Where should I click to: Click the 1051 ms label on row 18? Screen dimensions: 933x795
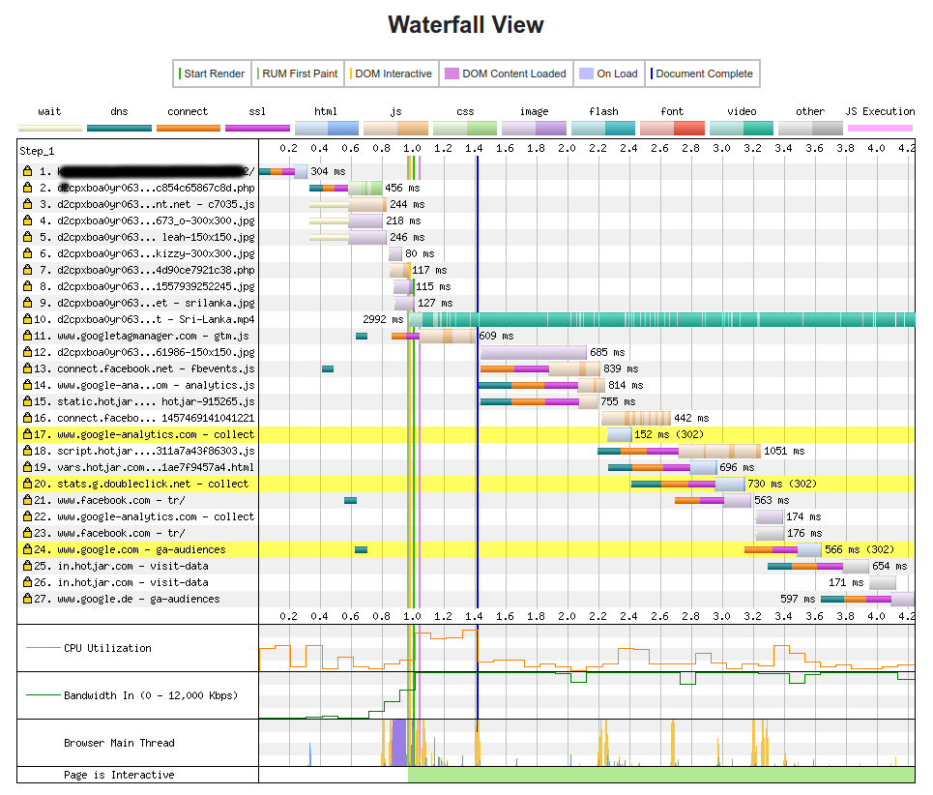[x=784, y=451]
